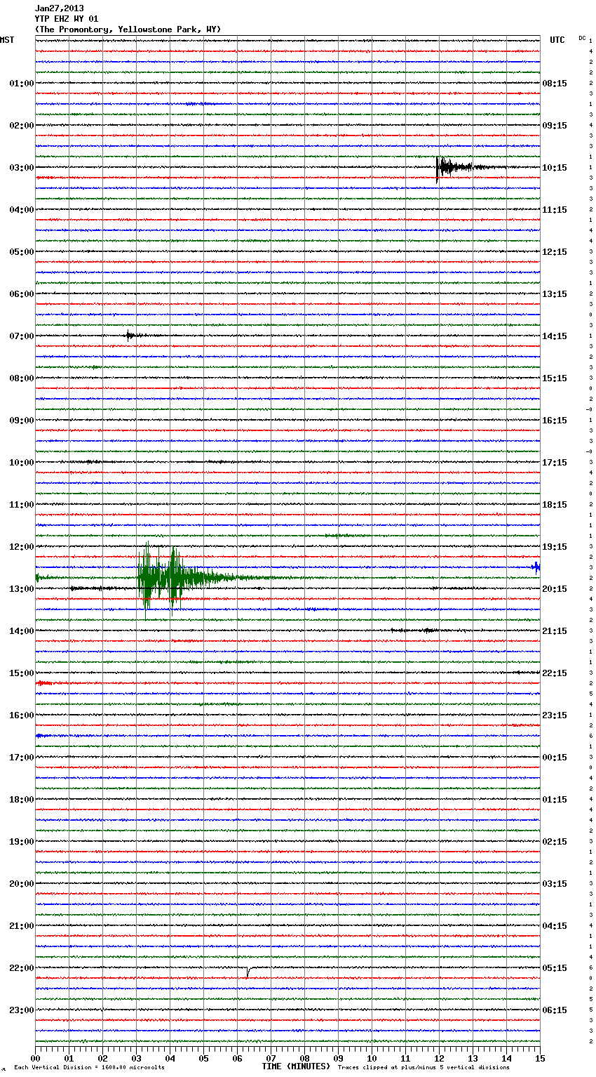This screenshot has width=596, height=1077.
Task: Click the downward spike on the 22:00 trace
Action: pos(248,972)
